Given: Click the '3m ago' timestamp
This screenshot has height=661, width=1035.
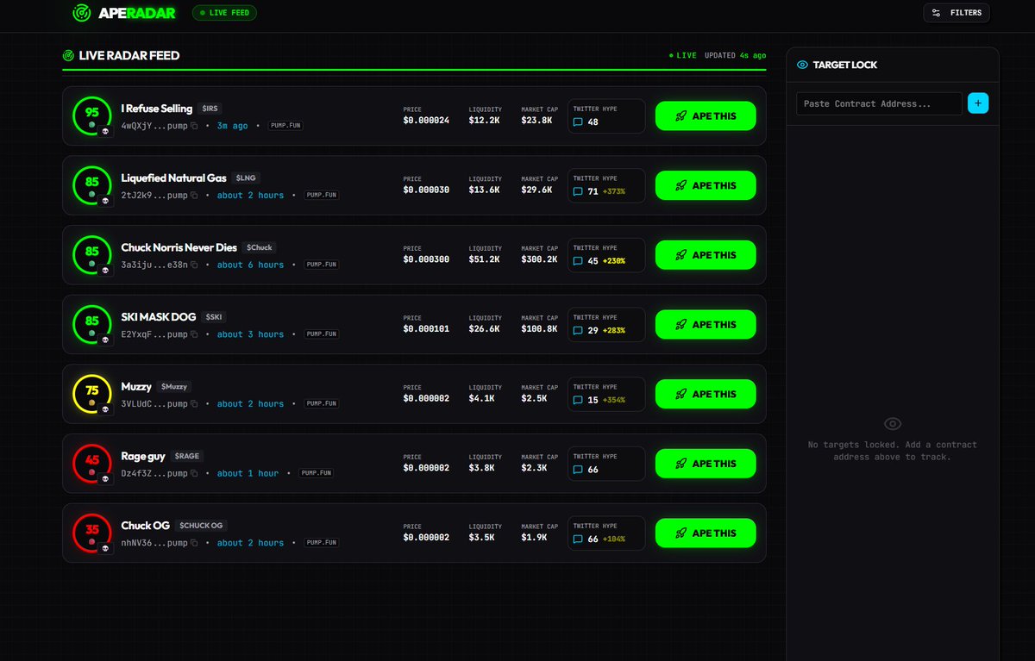Looking at the screenshot, I should (x=232, y=126).
